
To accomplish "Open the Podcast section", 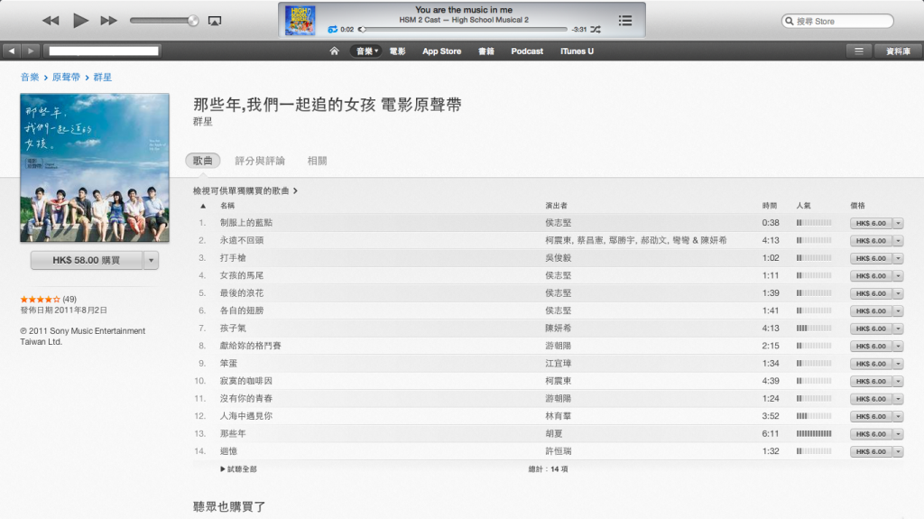I will click(x=527, y=51).
